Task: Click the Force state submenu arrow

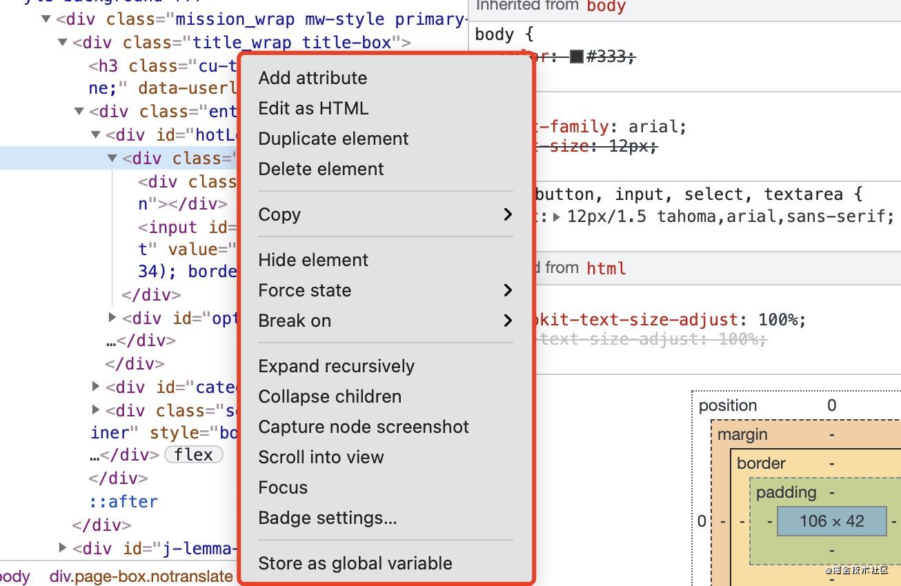Action: 508,290
